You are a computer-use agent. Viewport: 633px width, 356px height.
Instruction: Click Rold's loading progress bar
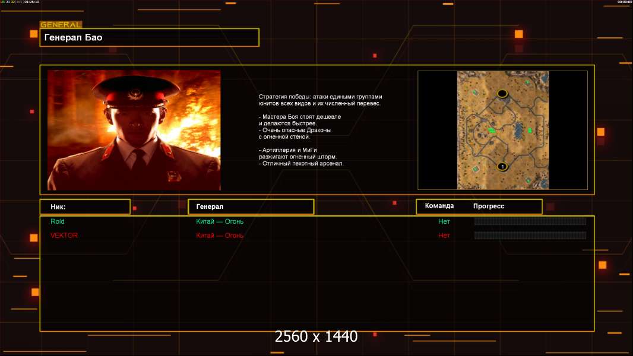[x=530, y=221]
